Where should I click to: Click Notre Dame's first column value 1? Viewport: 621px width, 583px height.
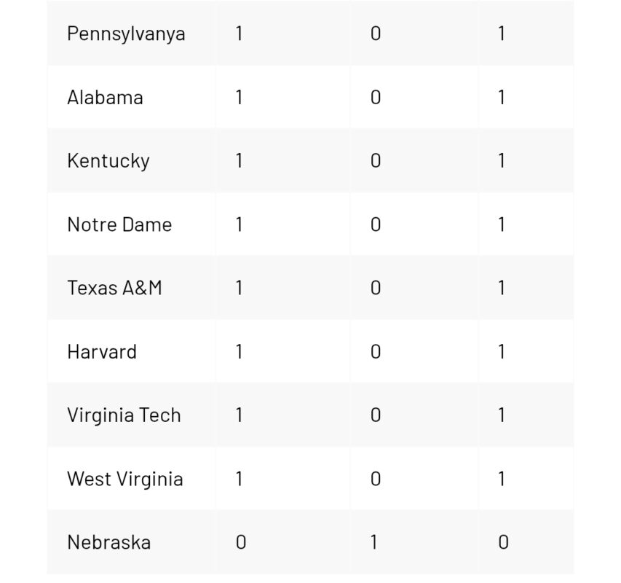click(239, 224)
